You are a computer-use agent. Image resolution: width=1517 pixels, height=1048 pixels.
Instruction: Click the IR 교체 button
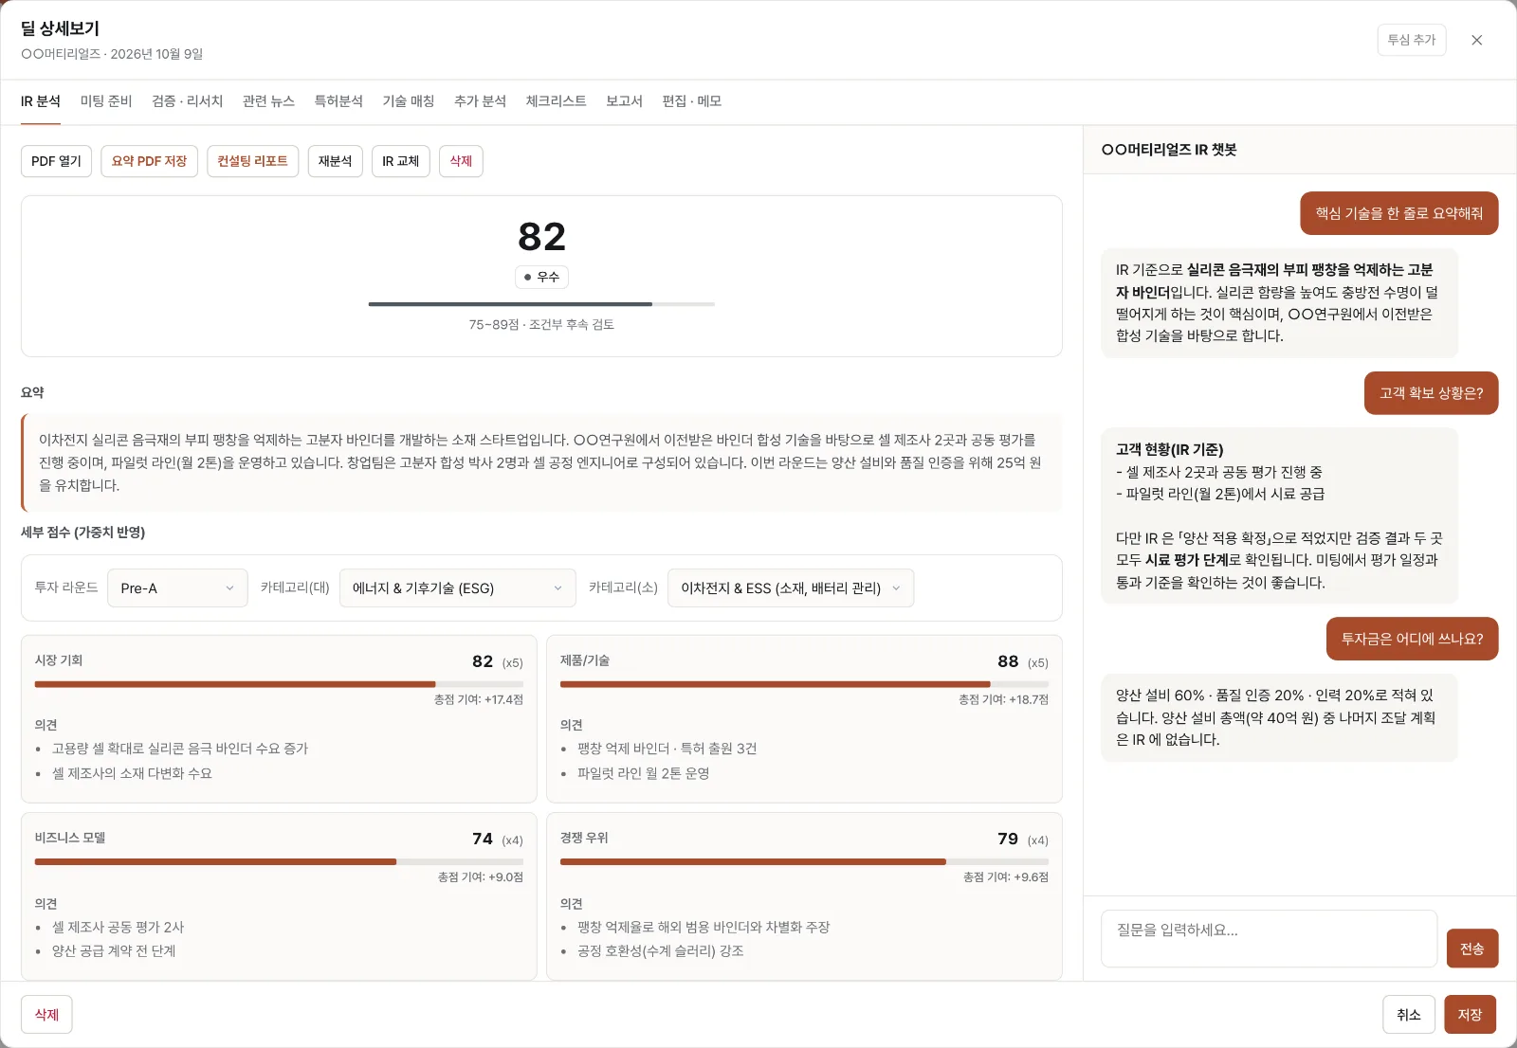coord(400,161)
